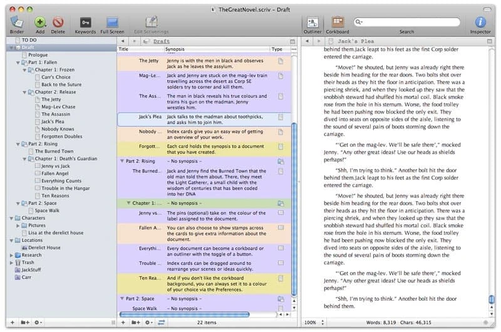Toggle split view in the Jack's Plea header
Viewport: 501px width, 332px height.
coord(490,41)
